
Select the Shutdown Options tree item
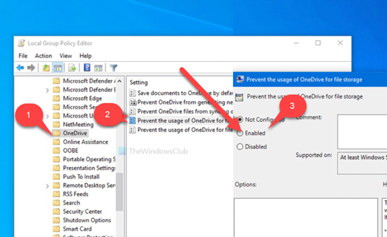(x=87, y=220)
